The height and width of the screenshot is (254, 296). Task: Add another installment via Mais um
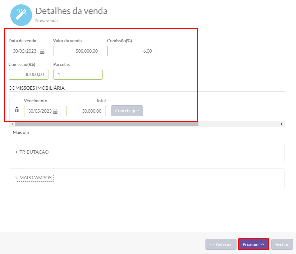click(21, 132)
